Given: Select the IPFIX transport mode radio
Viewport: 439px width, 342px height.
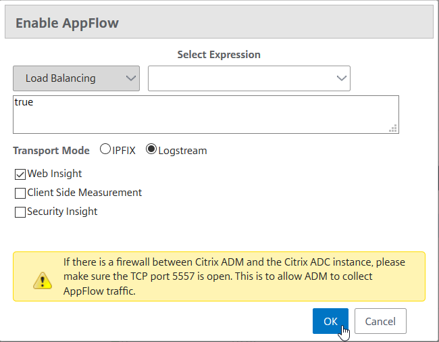Looking at the screenshot, I should click(105, 149).
